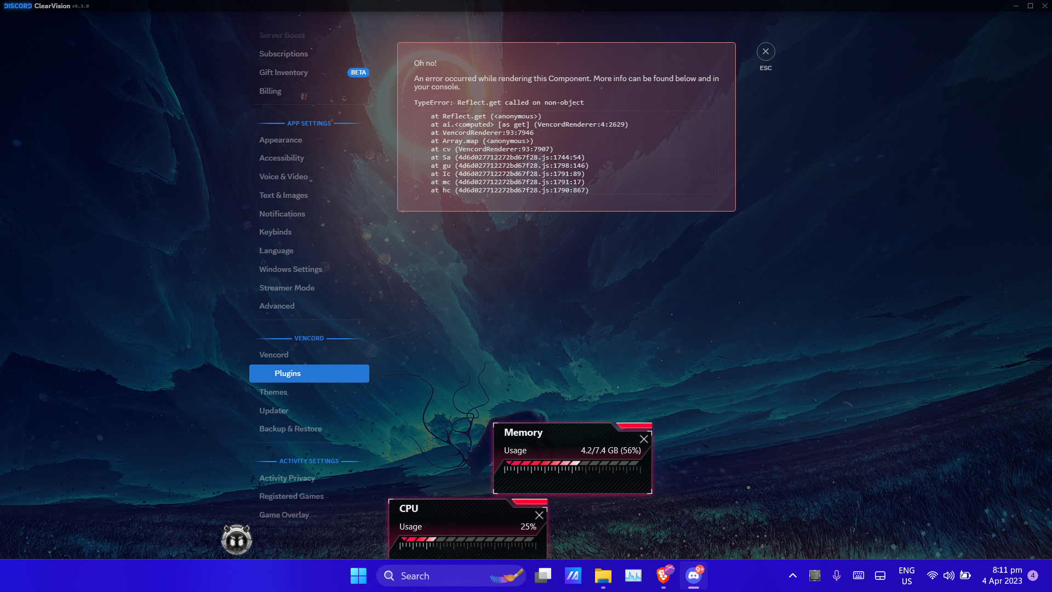Screen dimensions: 1052x592
Task: Click the Discord ClearVision title text
Action: point(37,6)
